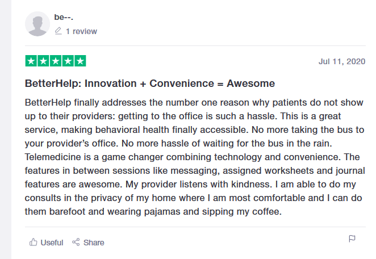Click the reviewer's gray avatar picture
This screenshot has width=376, height=259.
point(37,24)
